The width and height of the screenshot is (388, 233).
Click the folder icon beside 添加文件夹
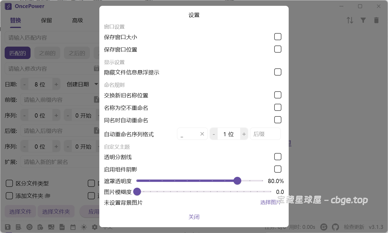(x=48, y=196)
